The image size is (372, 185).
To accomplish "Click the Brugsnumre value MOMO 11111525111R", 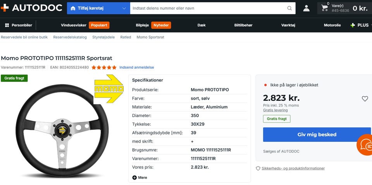I will tap(211, 150).
